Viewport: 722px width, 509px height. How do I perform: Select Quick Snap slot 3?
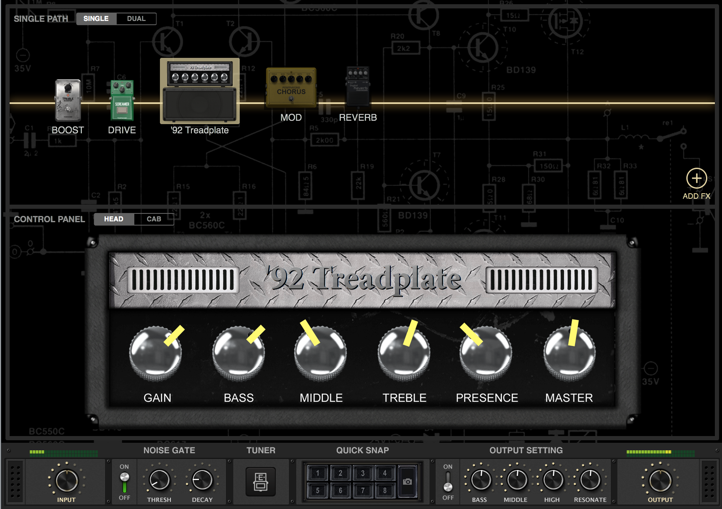pos(363,473)
